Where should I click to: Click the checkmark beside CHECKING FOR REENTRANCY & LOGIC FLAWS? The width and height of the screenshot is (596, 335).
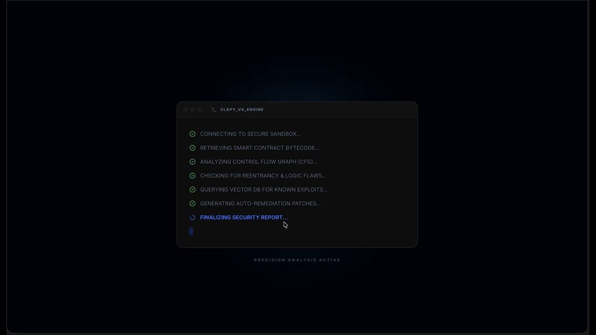(193, 176)
